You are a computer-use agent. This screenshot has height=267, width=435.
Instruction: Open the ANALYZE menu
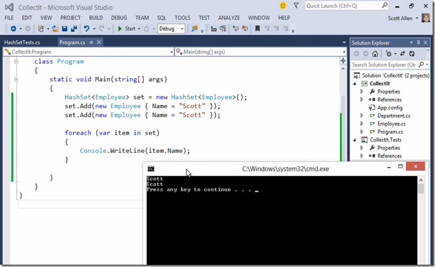tap(229, 18)
